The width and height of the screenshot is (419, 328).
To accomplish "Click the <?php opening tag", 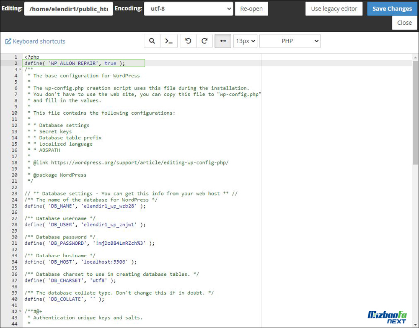I will tap(32, 57).
